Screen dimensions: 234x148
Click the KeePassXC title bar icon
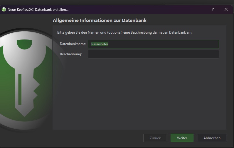(4, 10)
